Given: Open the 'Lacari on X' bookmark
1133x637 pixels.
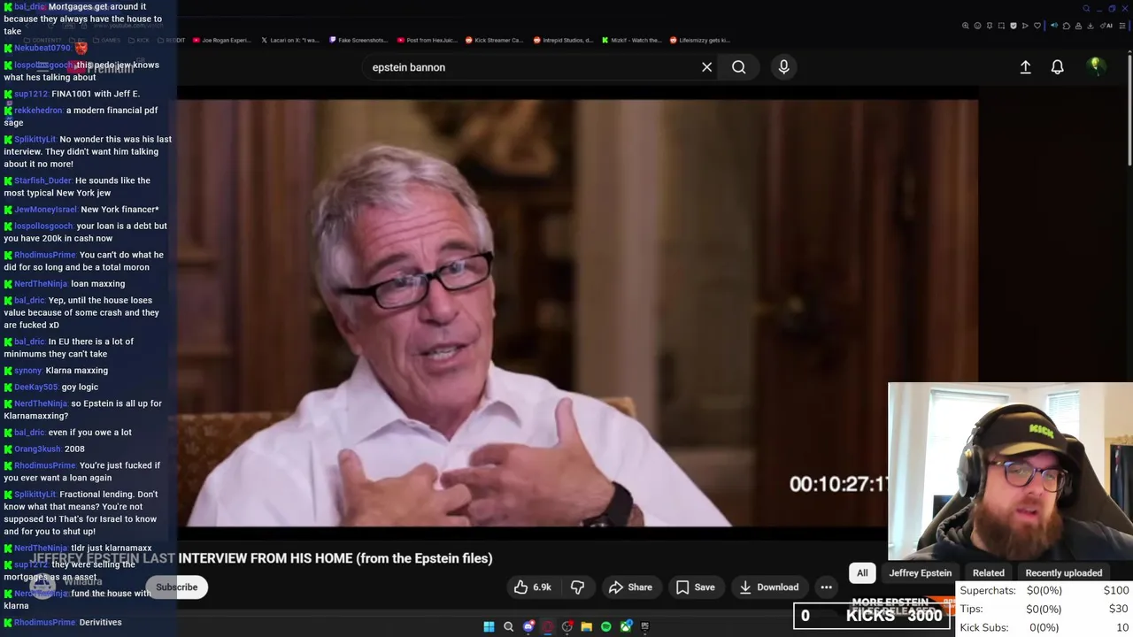Looking at the screenshot, I should [290, 40].
